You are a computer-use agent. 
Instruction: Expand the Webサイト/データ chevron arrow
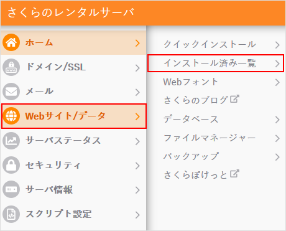click(137, 116)
